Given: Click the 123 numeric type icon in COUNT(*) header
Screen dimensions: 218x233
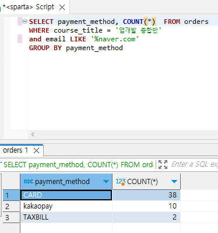Looking at the screenshot, I should [x=121, y=182].
